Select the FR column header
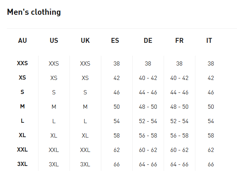237x183 pixels. (x=179, y=41)
